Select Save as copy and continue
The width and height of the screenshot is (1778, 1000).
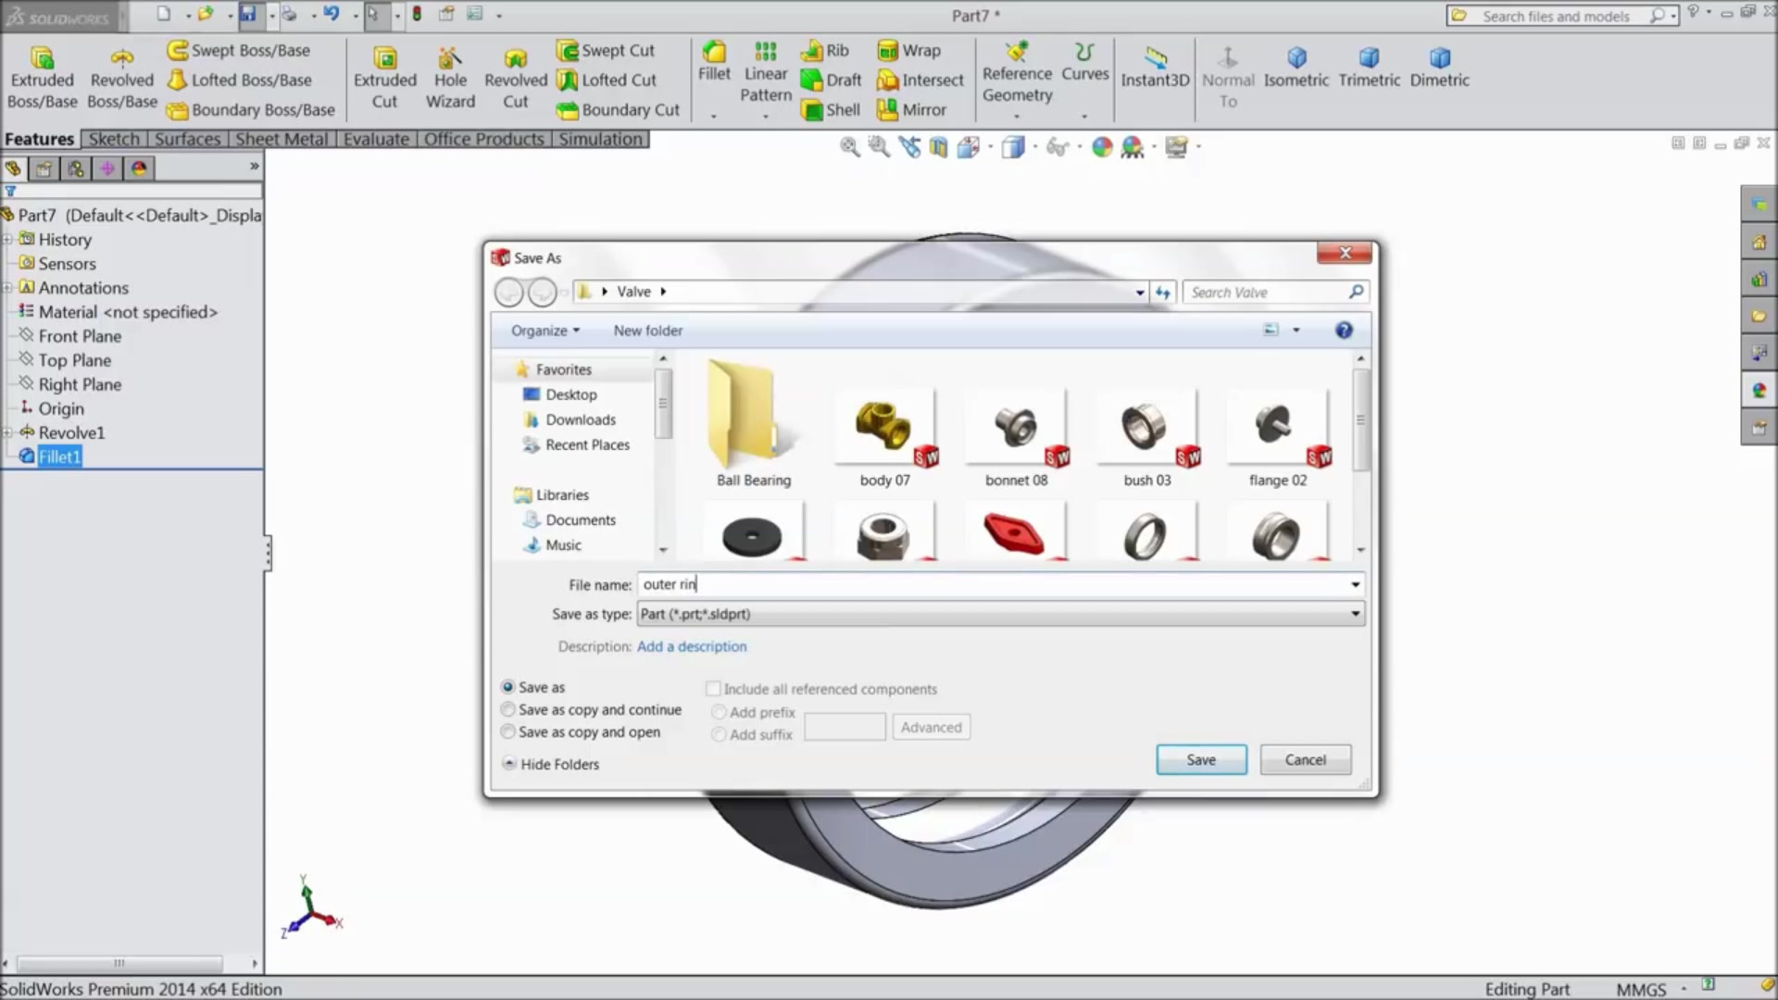(508, 709)
